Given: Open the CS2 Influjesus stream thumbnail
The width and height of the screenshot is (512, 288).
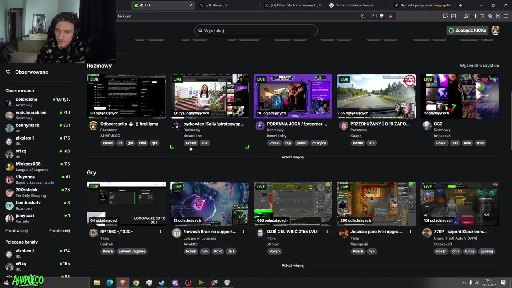Looking at the screenshot, I should tap(460, 96).
